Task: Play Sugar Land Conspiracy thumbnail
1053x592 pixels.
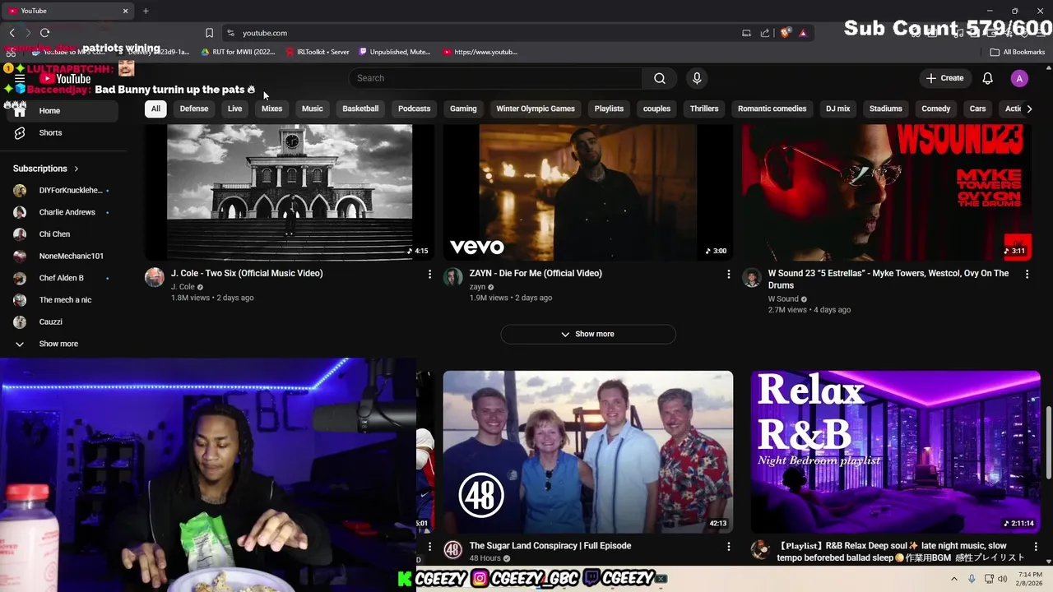Action: 588,451
